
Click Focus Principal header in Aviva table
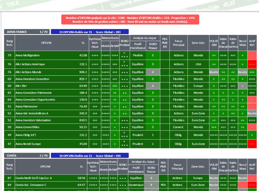179,43
